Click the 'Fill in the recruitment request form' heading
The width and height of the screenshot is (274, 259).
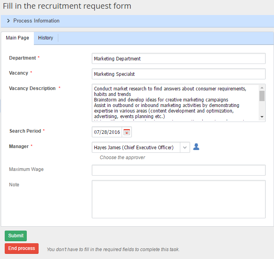(x=67, y=6)
